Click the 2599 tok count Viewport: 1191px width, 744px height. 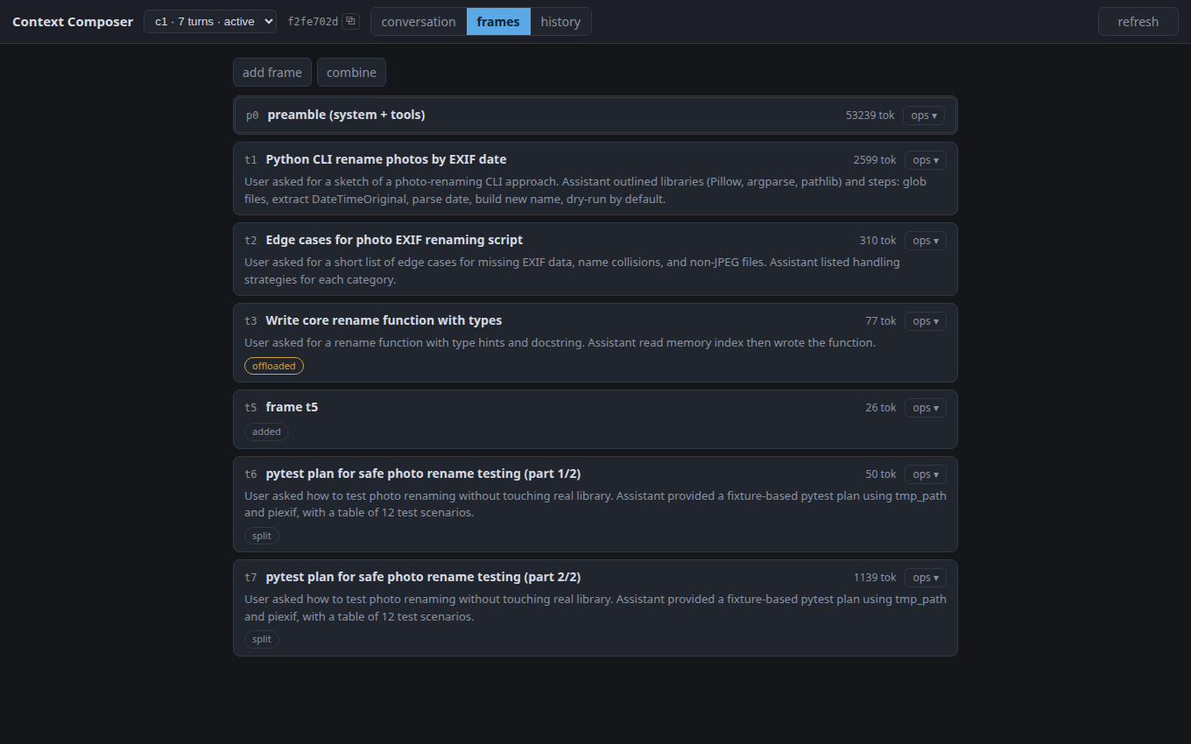(875, 160)
